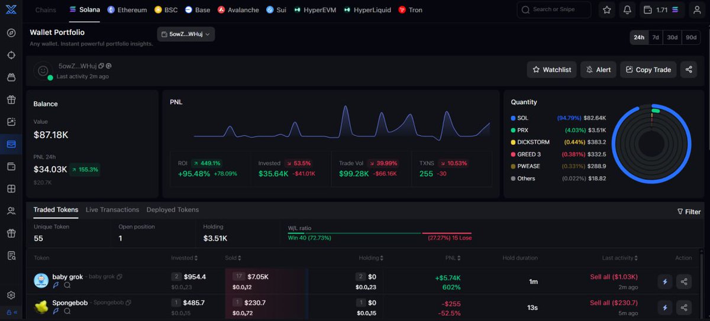This screenshot has width=710, height=321.
Task: Select the 30d time range
Action: 672,37
